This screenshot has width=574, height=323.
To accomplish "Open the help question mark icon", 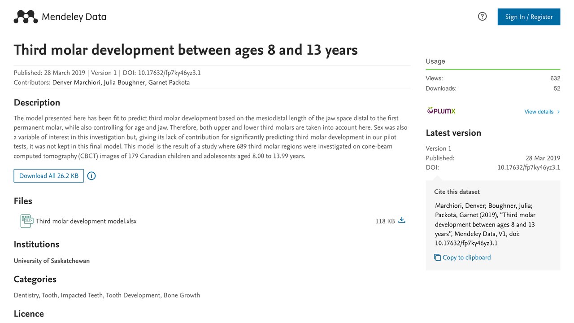I will click(x=483, y=17).
